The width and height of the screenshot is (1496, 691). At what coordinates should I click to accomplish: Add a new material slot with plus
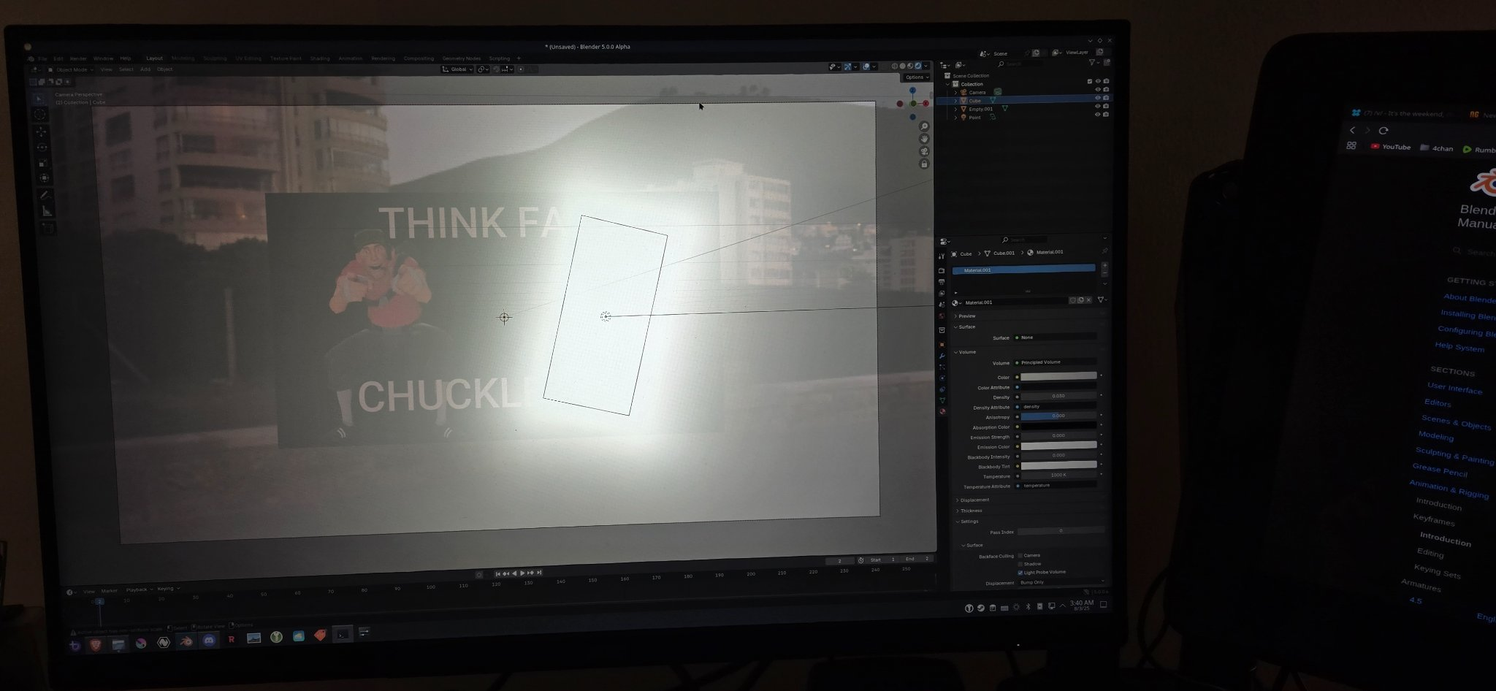[1104, 265]
